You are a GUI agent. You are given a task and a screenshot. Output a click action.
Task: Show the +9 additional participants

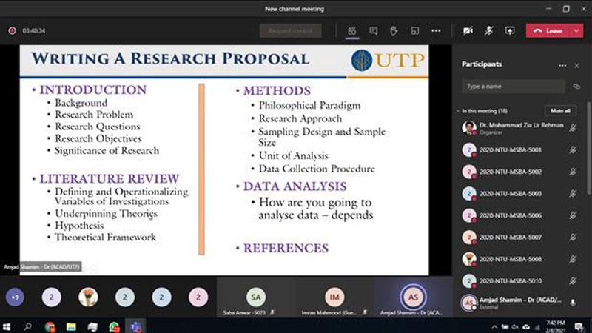click(x=15, y=297)
